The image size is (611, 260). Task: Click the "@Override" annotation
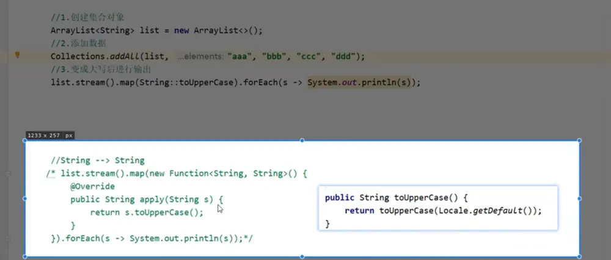[x=92, y=186]
